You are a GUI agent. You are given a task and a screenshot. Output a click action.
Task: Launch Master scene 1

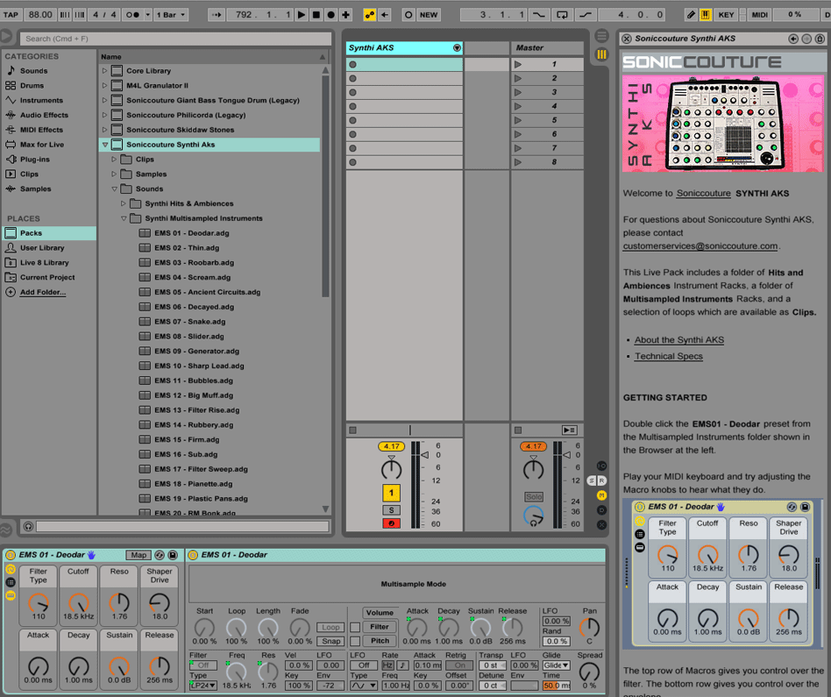point(518,64)
